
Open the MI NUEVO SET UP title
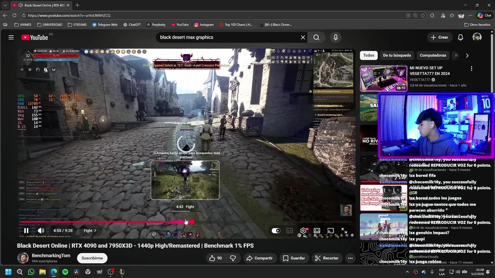[x=430, y=71]
